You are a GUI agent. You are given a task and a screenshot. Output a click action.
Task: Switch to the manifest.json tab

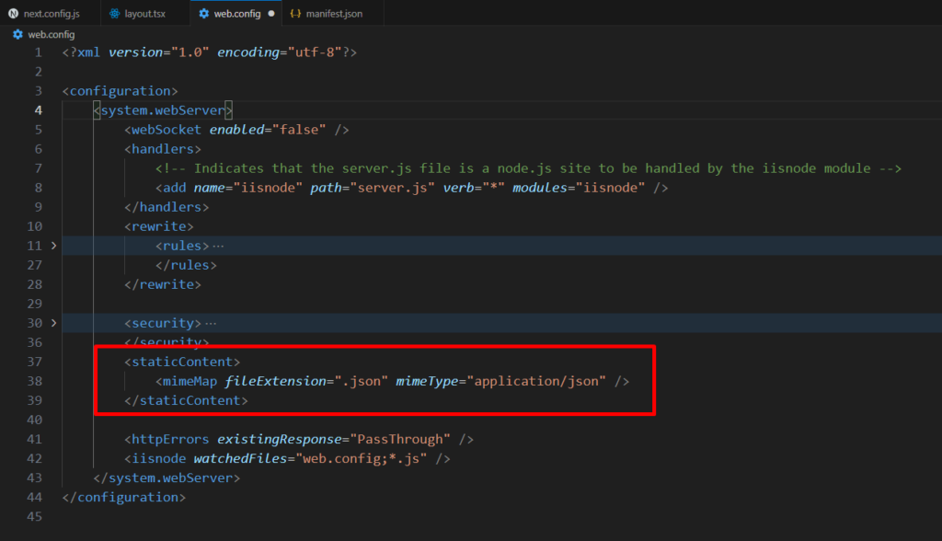coord(336,13)
